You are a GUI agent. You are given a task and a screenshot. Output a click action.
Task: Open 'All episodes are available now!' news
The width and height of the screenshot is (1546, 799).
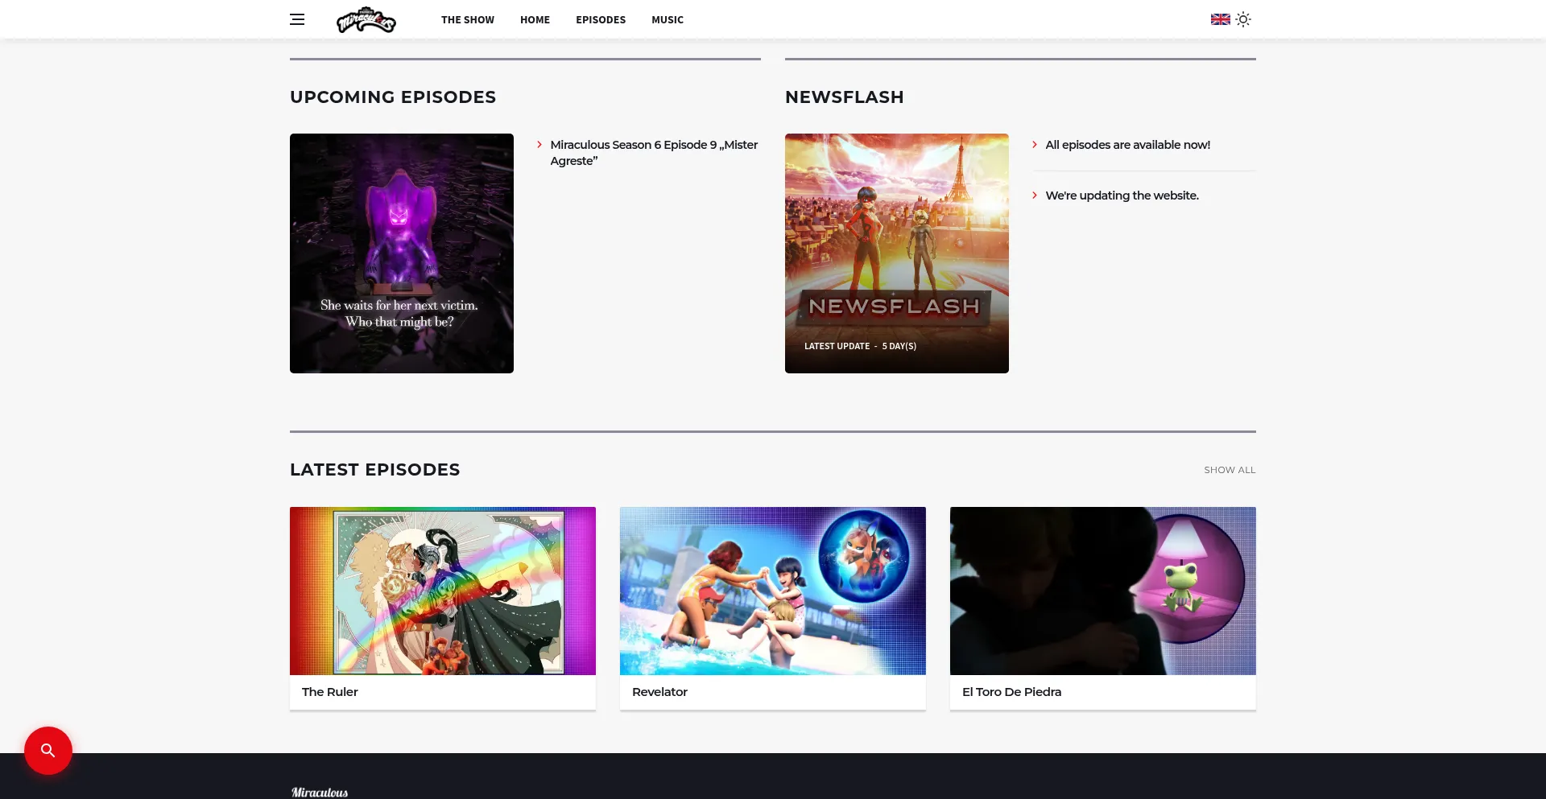[1127, 145]
